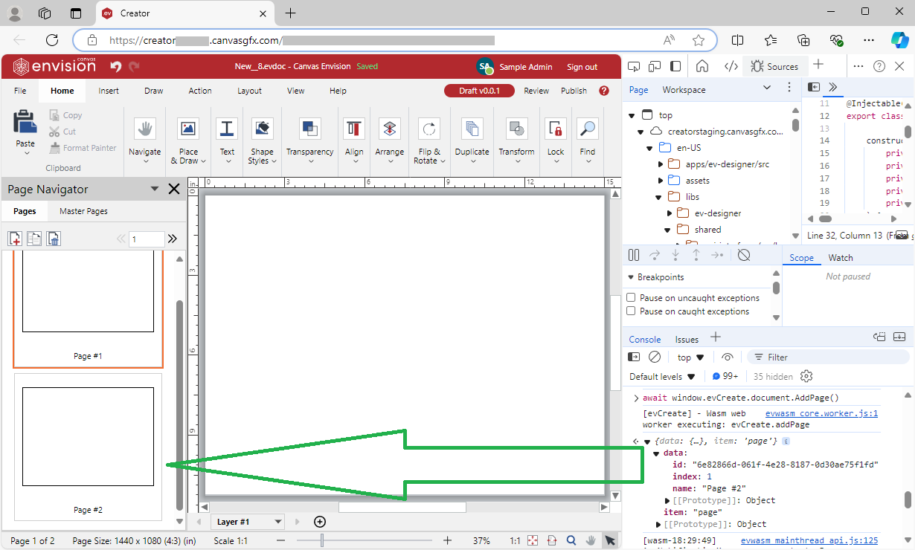This screenshot has width=915, height=550.
Task: Open the Layer #1 dropdown
Action: click(245, 522)
